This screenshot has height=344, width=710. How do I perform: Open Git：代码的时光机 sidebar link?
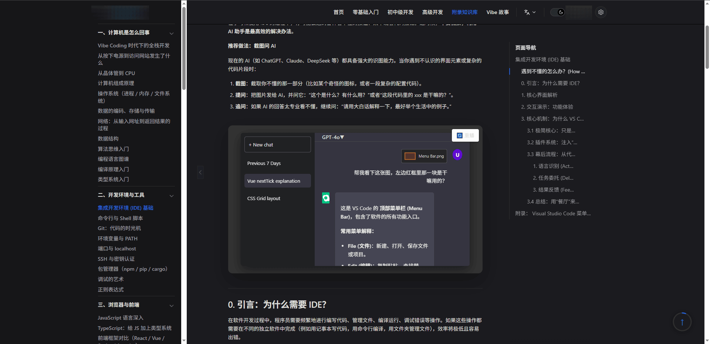coord(119,228)
